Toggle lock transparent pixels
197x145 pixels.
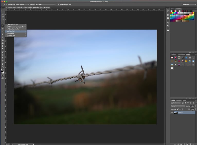tap(175, 109)
